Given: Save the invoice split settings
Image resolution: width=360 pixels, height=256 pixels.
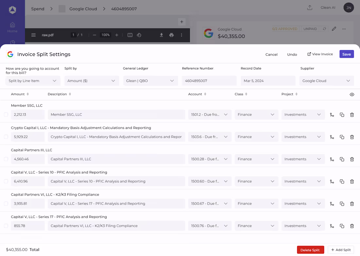Looking at the screenshot, I should 346,54.
